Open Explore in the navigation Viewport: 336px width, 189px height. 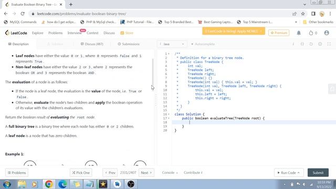(x=37, y=33)
